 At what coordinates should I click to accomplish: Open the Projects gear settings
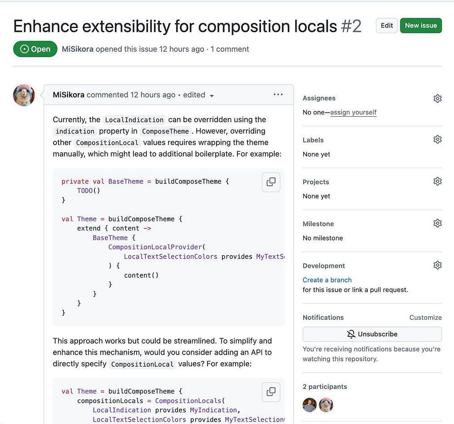tap(437, 182)
